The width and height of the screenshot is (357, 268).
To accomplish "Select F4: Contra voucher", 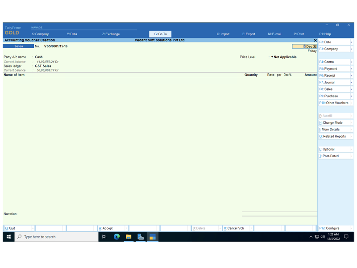I will coord(334,62).
